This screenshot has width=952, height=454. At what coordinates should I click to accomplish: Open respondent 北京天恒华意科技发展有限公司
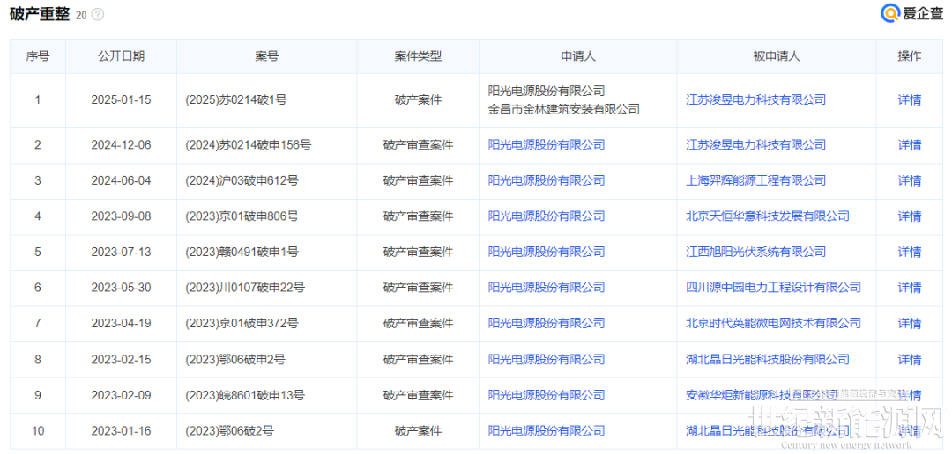point(767,216)
